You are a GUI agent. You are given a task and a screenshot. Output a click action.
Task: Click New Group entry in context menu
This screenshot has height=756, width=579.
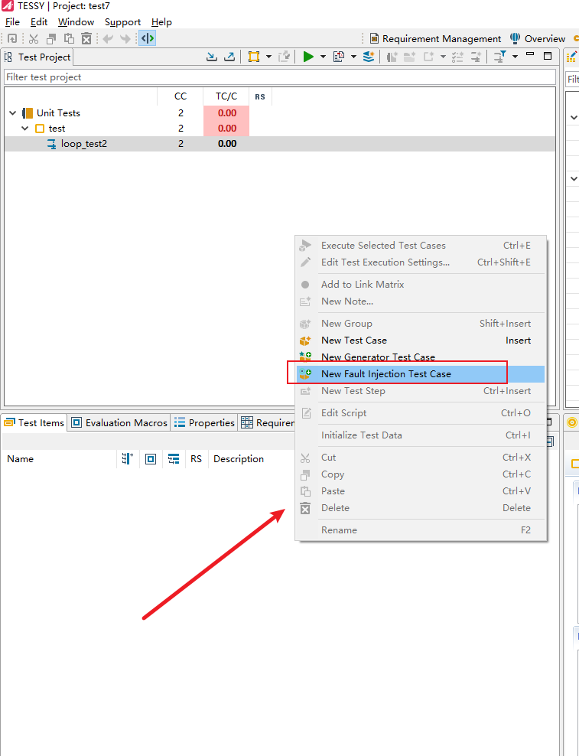click(421, 324)
